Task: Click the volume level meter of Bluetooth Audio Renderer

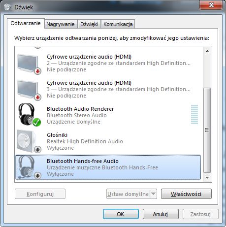Action: [x=194, y=114]
